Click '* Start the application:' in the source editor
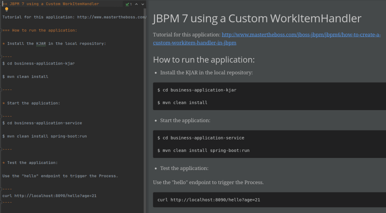The image size is (386, 213). tap(31, 103)
